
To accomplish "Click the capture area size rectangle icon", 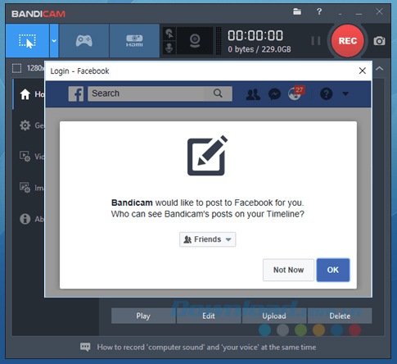I will click(x=16, y=68).
